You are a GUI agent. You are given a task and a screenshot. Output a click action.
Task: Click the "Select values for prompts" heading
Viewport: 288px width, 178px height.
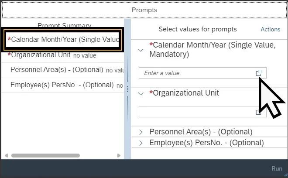coord(197,29)
